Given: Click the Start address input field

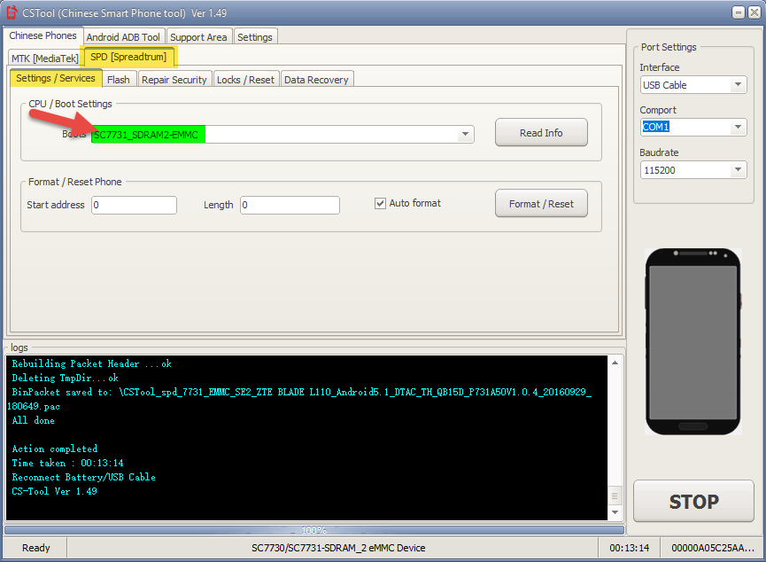Looking at the screenshot, I should click(x=135, y=205).
